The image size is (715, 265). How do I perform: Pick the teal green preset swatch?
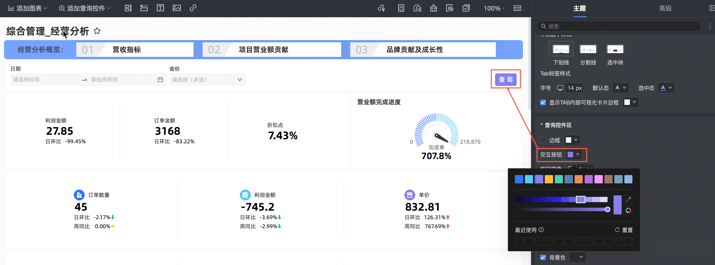click(x=559, y=179)
